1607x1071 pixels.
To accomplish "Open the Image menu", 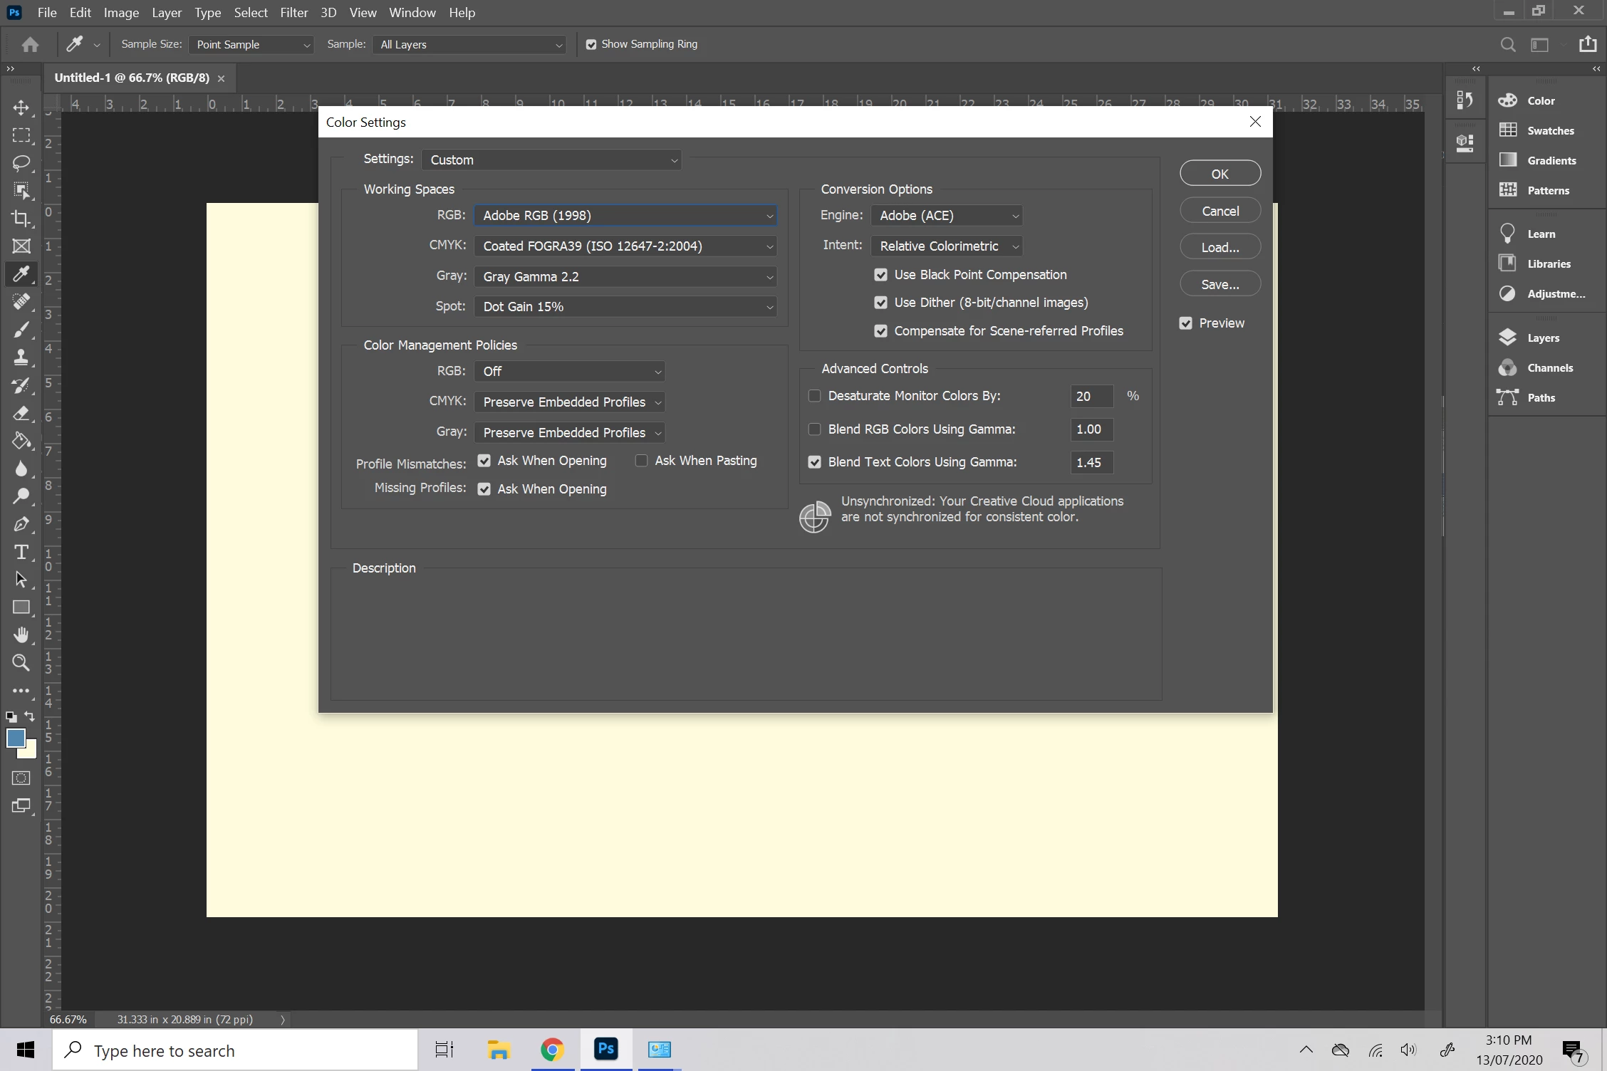I will (121, 12).
